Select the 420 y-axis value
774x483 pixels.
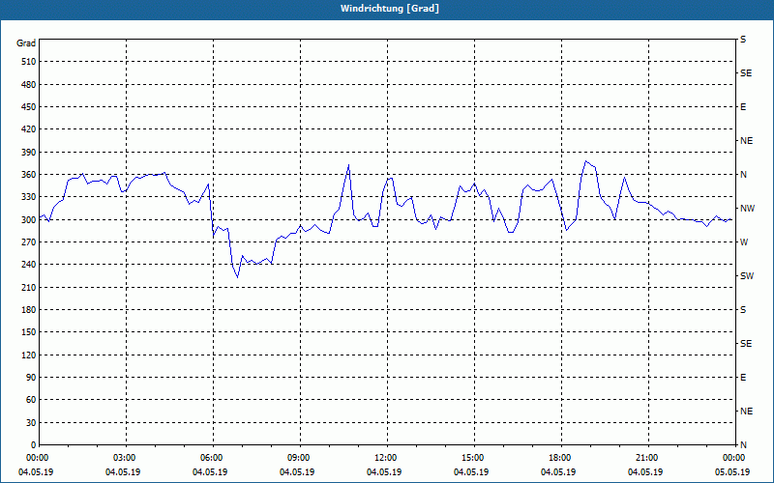click(x=29, y=129)
